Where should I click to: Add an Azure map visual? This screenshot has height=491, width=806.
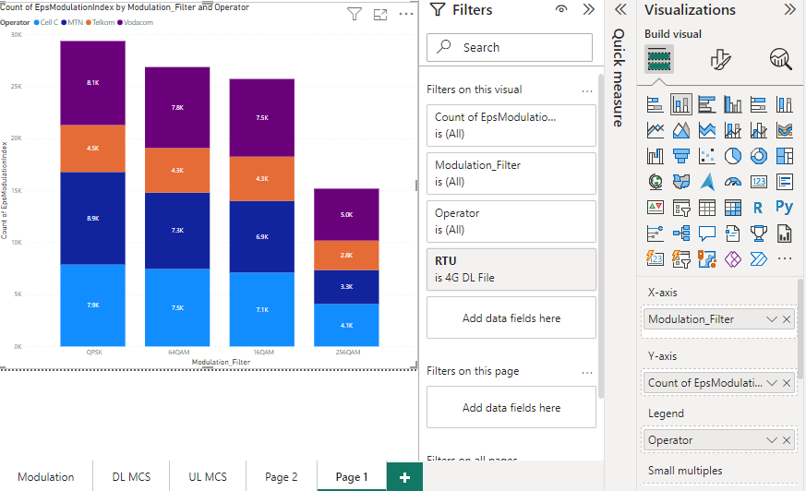click(707, 181)
